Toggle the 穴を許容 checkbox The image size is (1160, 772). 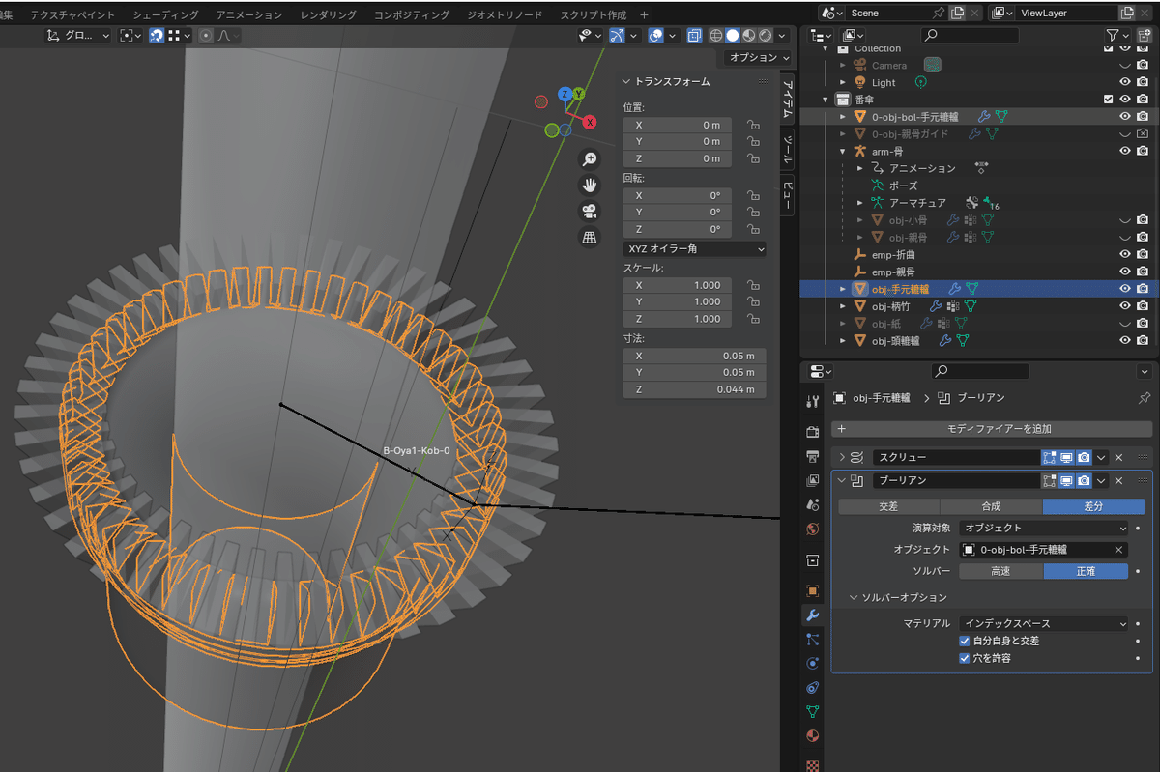coord(964,658)
